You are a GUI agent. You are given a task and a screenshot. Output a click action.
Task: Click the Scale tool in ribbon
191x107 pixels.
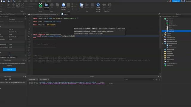(18, 6)
